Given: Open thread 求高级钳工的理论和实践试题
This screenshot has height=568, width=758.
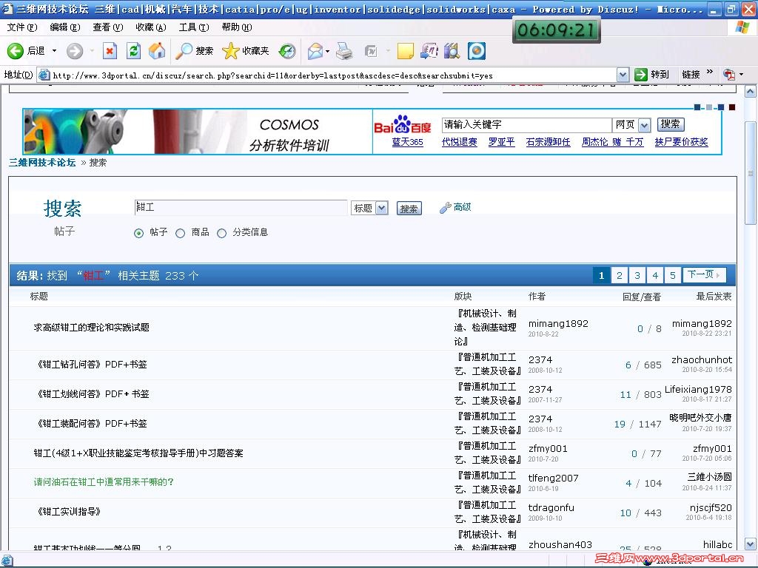Looking at the screenshot, I should point(91,328).
